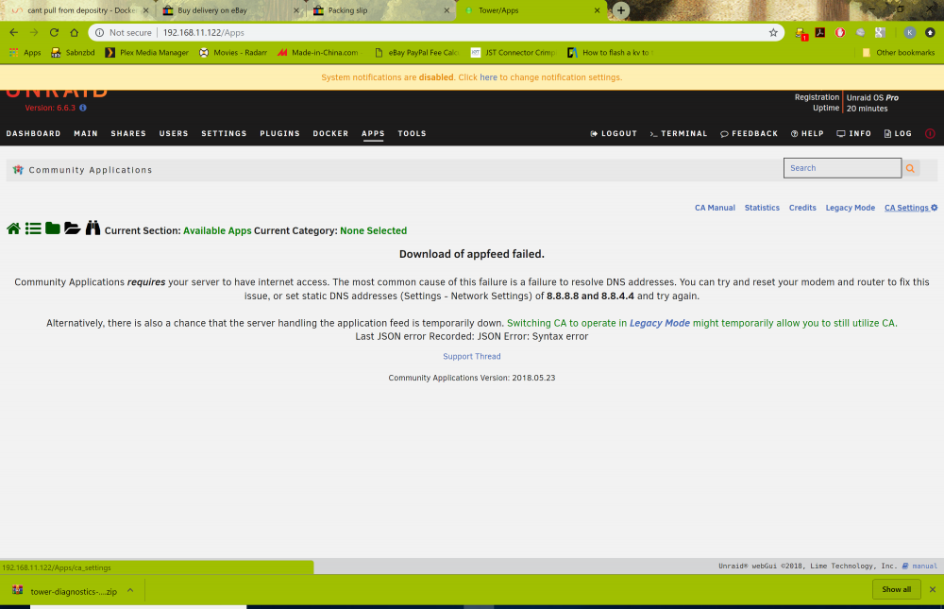The image size is (944, 609).
Task: Close the download shelf bar
Action: click(x=933, y=590)
